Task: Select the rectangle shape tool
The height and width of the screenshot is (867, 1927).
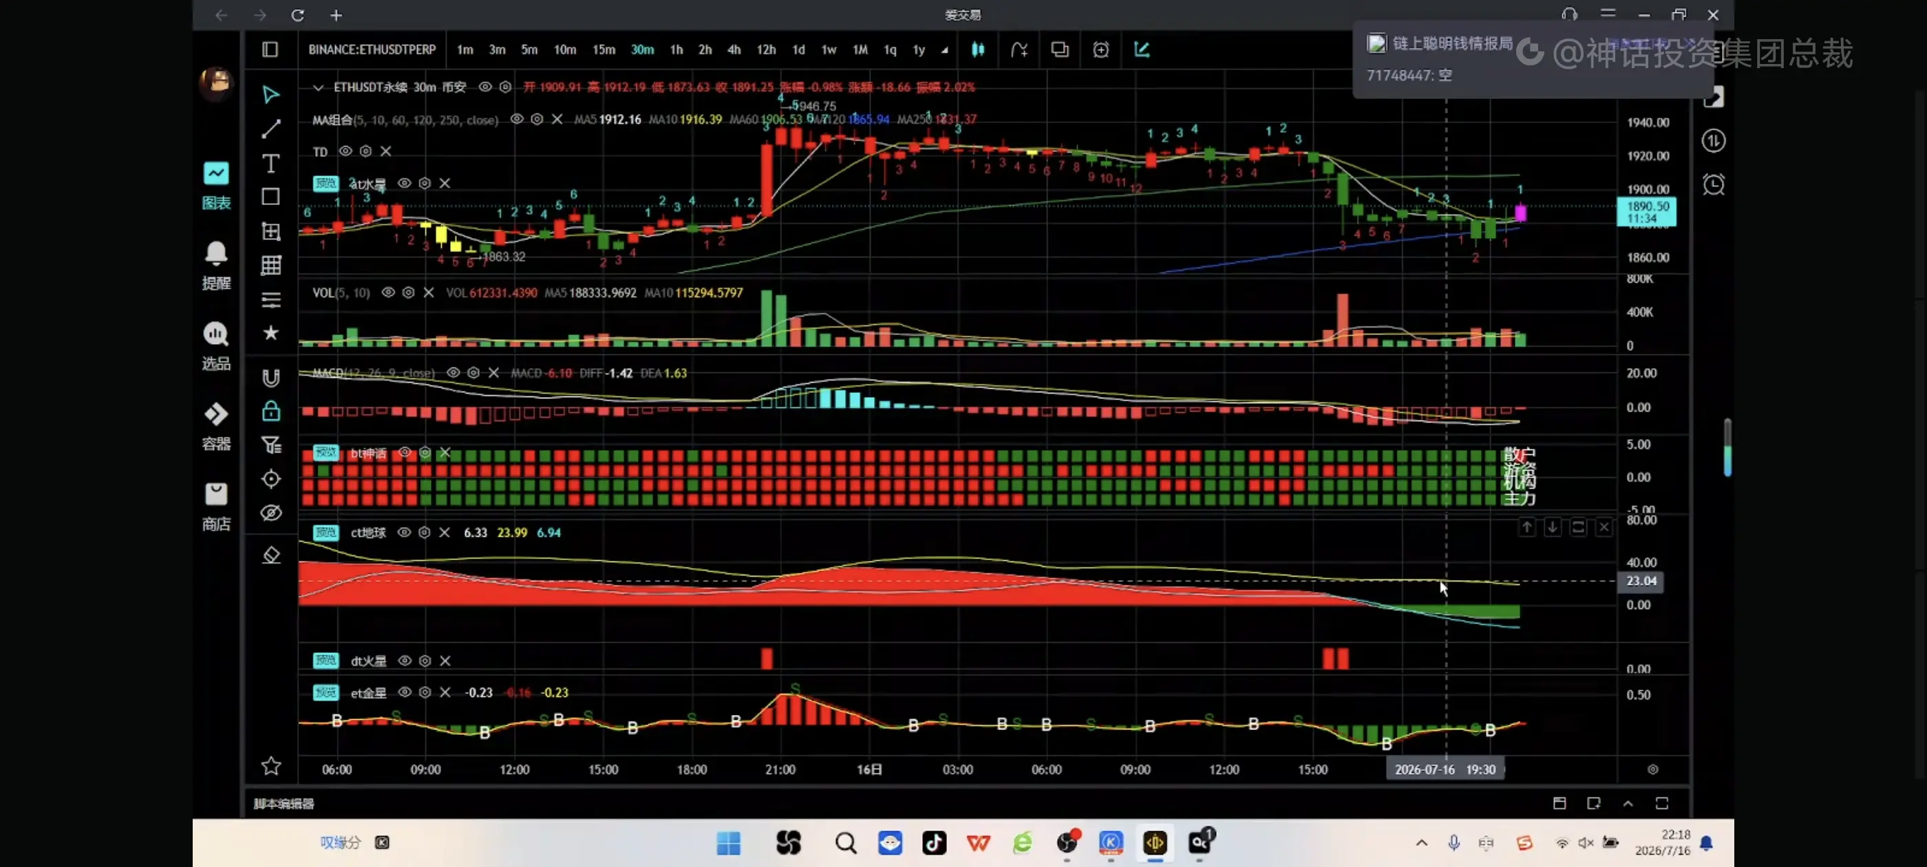Action: pyautogui.click(x=270, y=197)
